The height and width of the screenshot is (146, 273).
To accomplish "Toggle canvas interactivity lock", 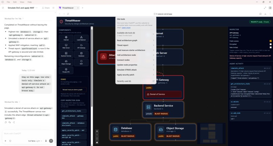I will (97, 142).
